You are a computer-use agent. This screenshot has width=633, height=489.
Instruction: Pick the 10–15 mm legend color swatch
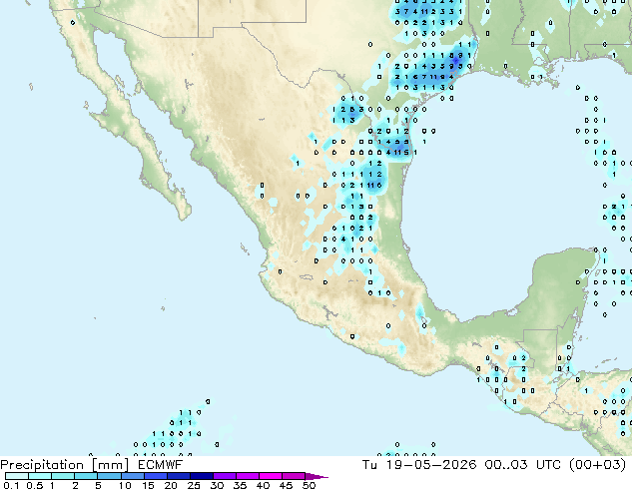pos(133,476)
